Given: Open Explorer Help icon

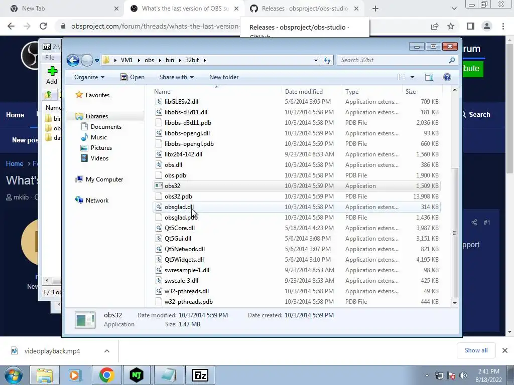Looking at the screenshot, I should point(447,77).
